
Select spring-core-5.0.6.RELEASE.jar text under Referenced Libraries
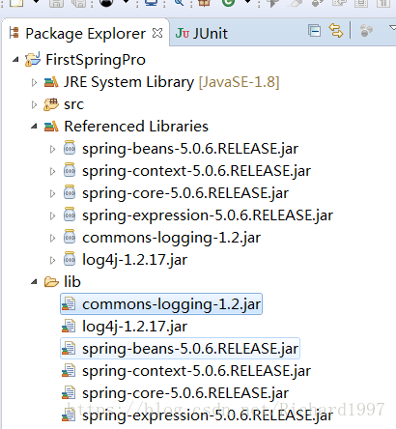click(x=185, y=193)
